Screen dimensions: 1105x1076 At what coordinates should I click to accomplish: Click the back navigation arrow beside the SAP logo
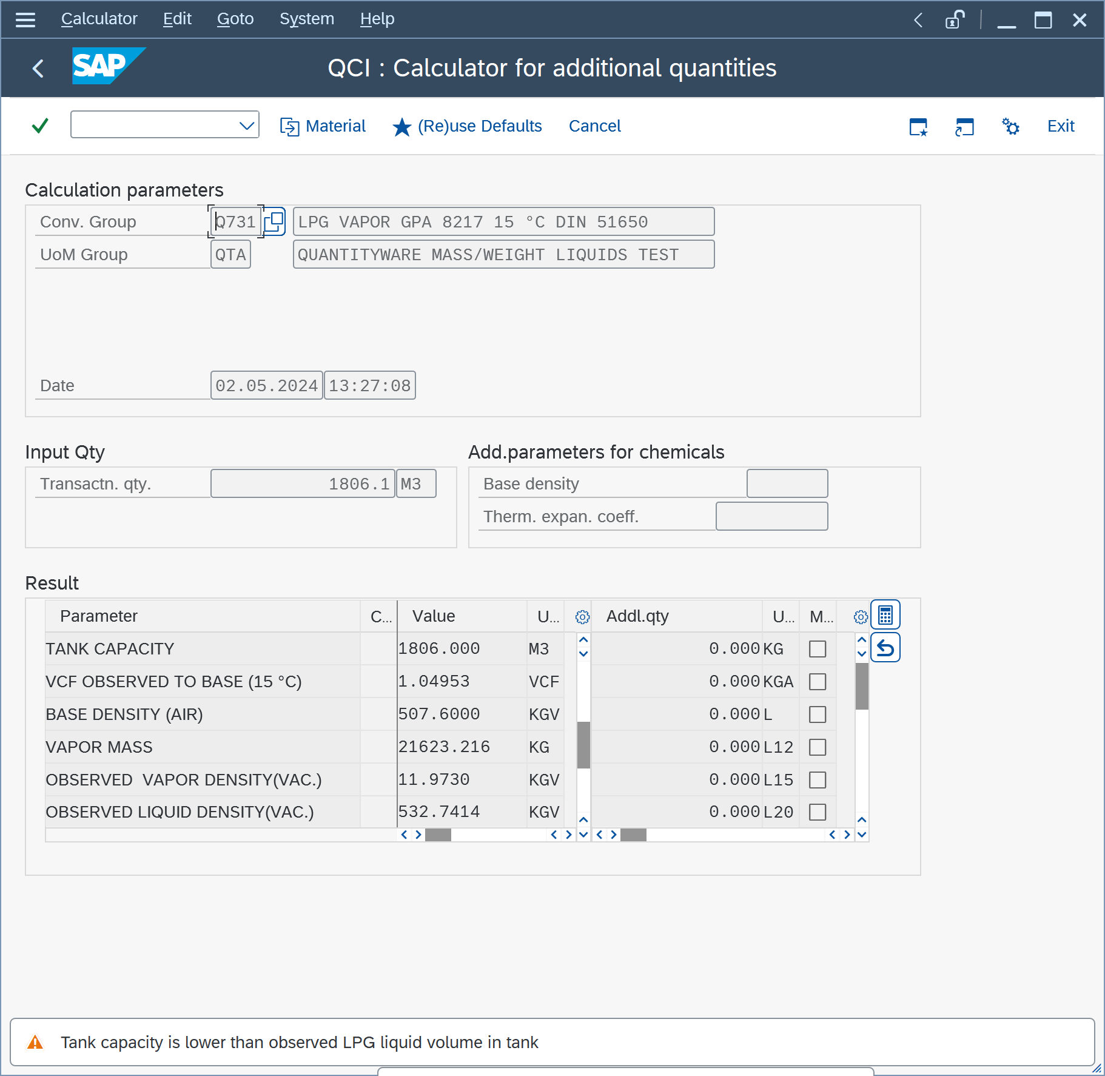(x=38, y=68)
